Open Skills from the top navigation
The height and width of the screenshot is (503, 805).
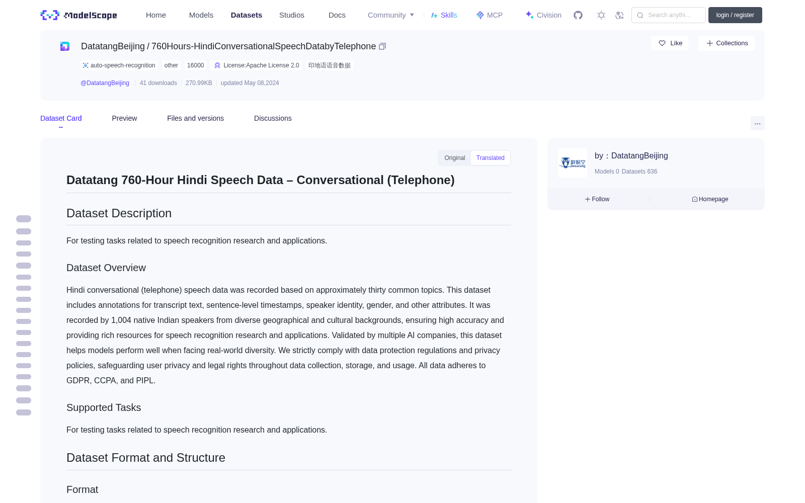pyautogui.click(x=444, y=15)
